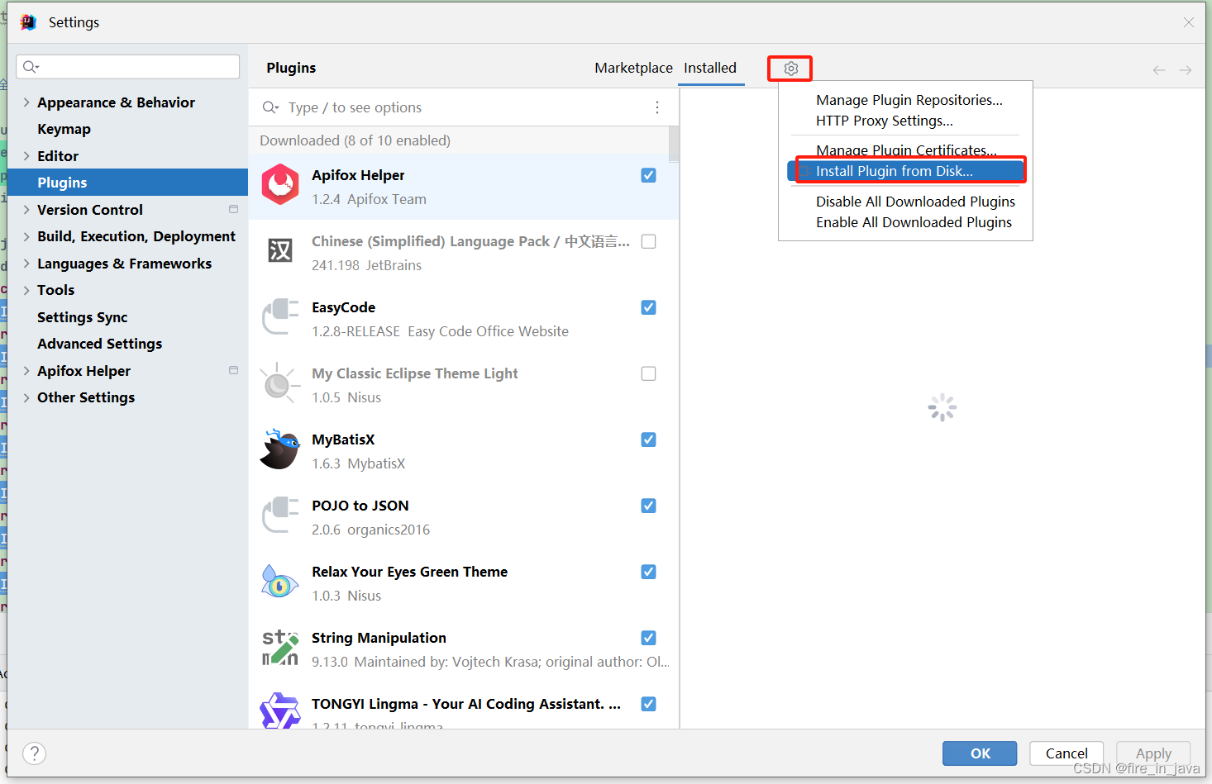This screenshot has width=1212, height=784.
Task: Click the Apifox Helper project-level indicator icon
Action: pos(234,371)
